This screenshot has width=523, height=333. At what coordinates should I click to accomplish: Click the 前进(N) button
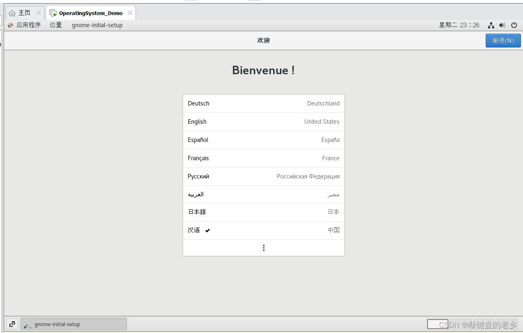(x=503, y=41)
